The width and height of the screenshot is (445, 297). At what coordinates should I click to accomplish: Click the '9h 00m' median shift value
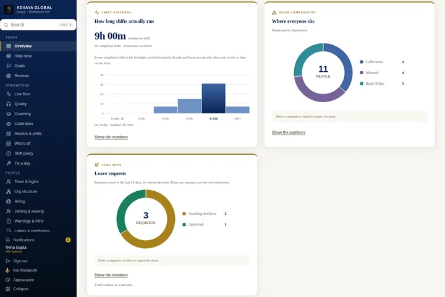(x=110, y=36)
